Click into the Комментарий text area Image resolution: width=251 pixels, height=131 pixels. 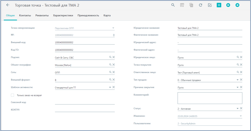pyautogui.click(x=210, y=98)
